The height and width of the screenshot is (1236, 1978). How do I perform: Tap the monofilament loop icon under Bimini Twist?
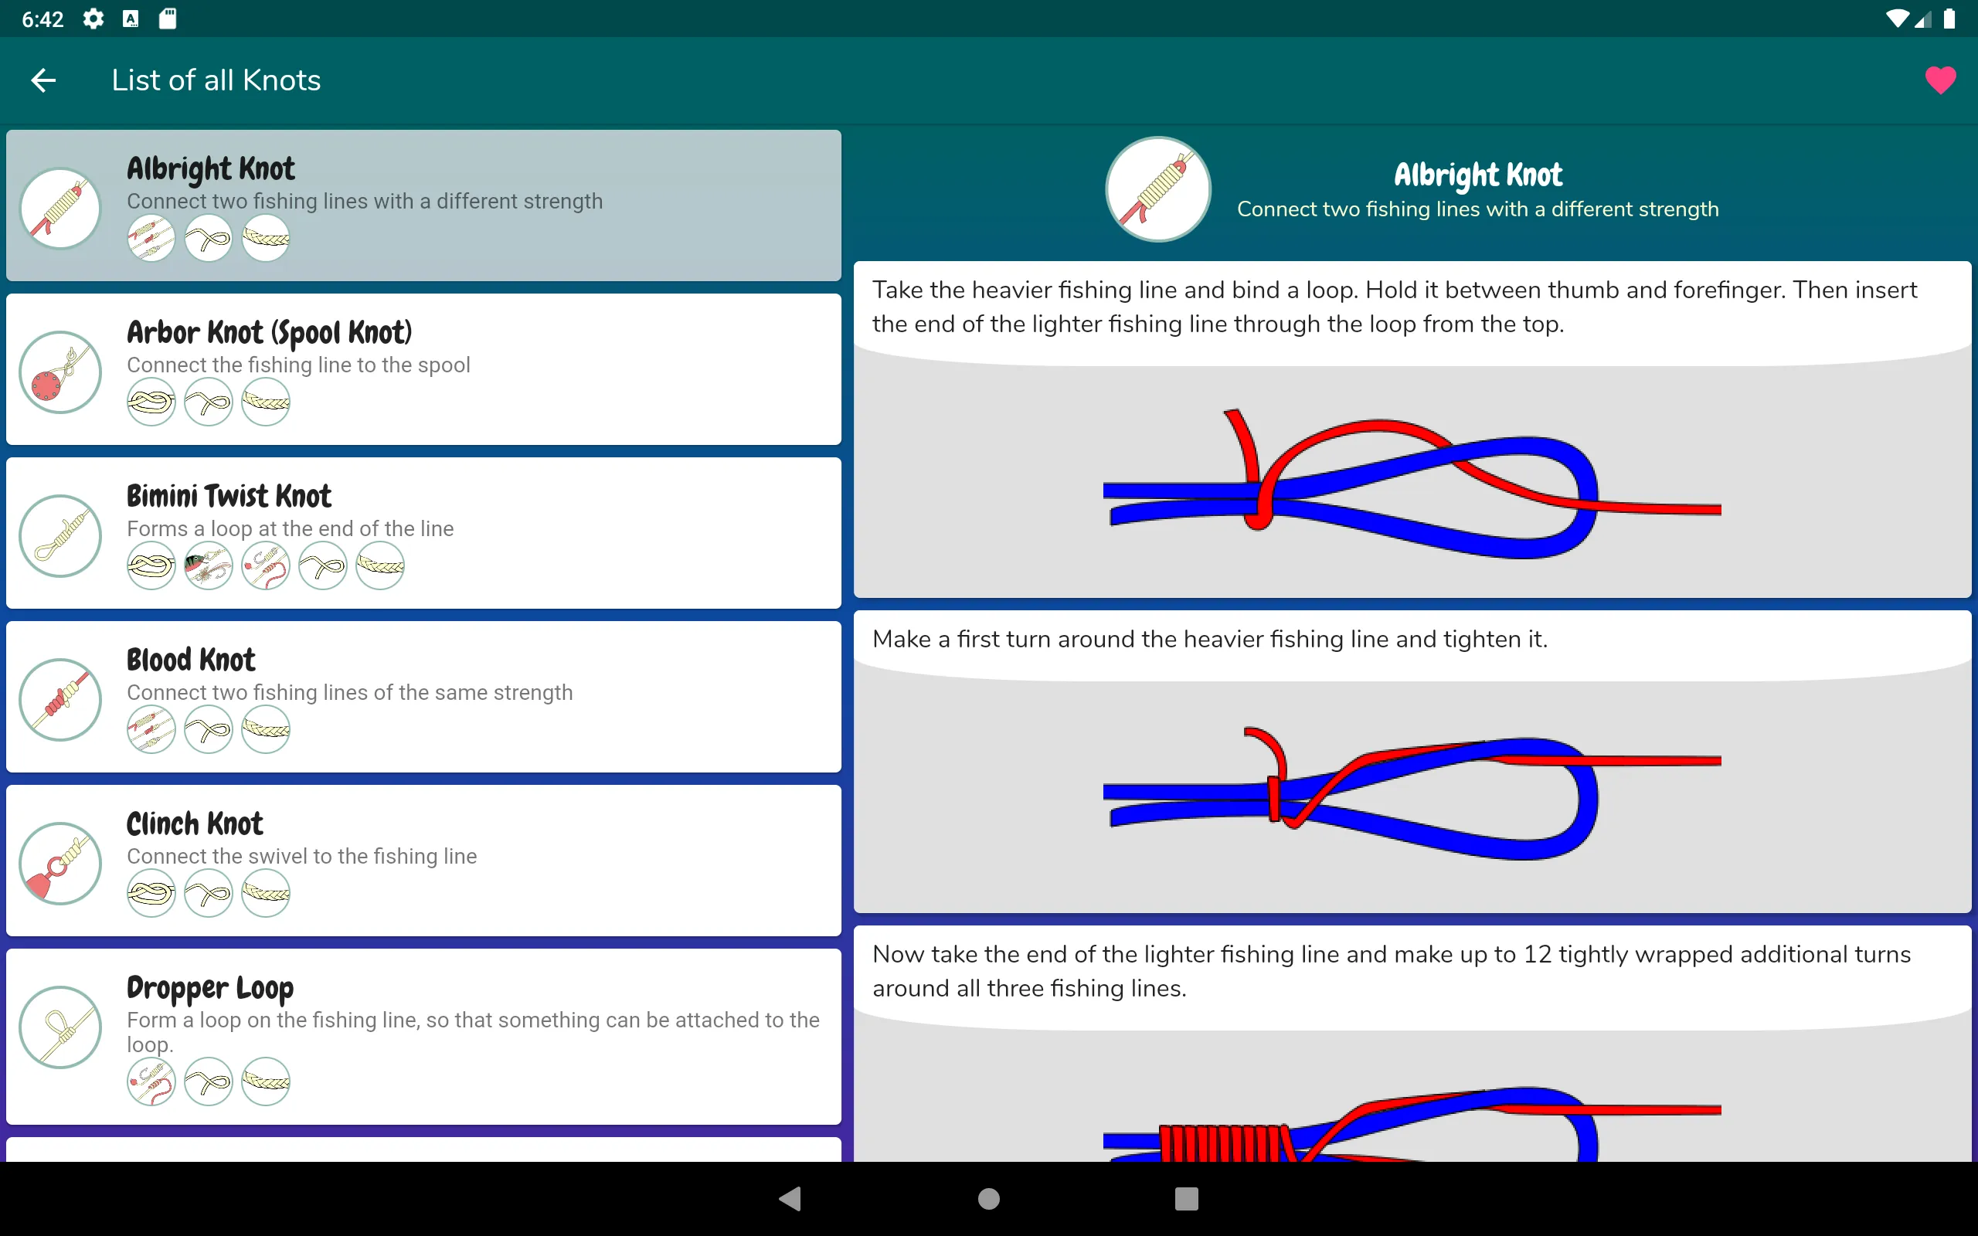click(323, 565)
